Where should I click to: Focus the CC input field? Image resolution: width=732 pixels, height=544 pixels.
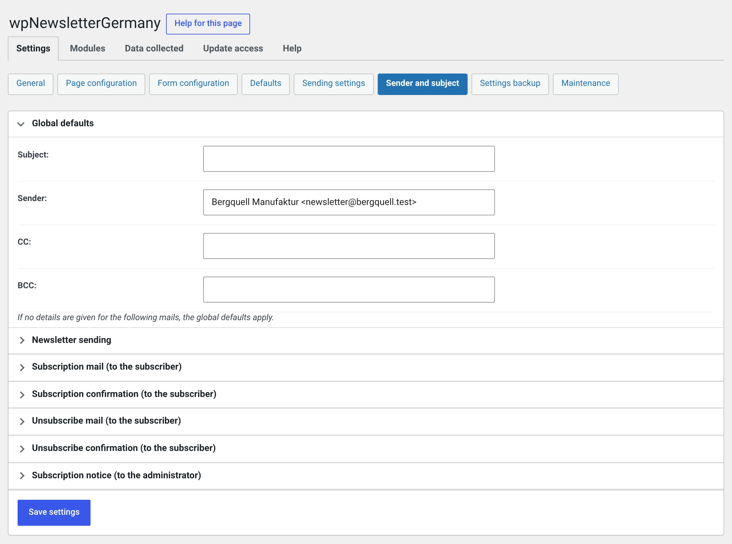[349, 246]
